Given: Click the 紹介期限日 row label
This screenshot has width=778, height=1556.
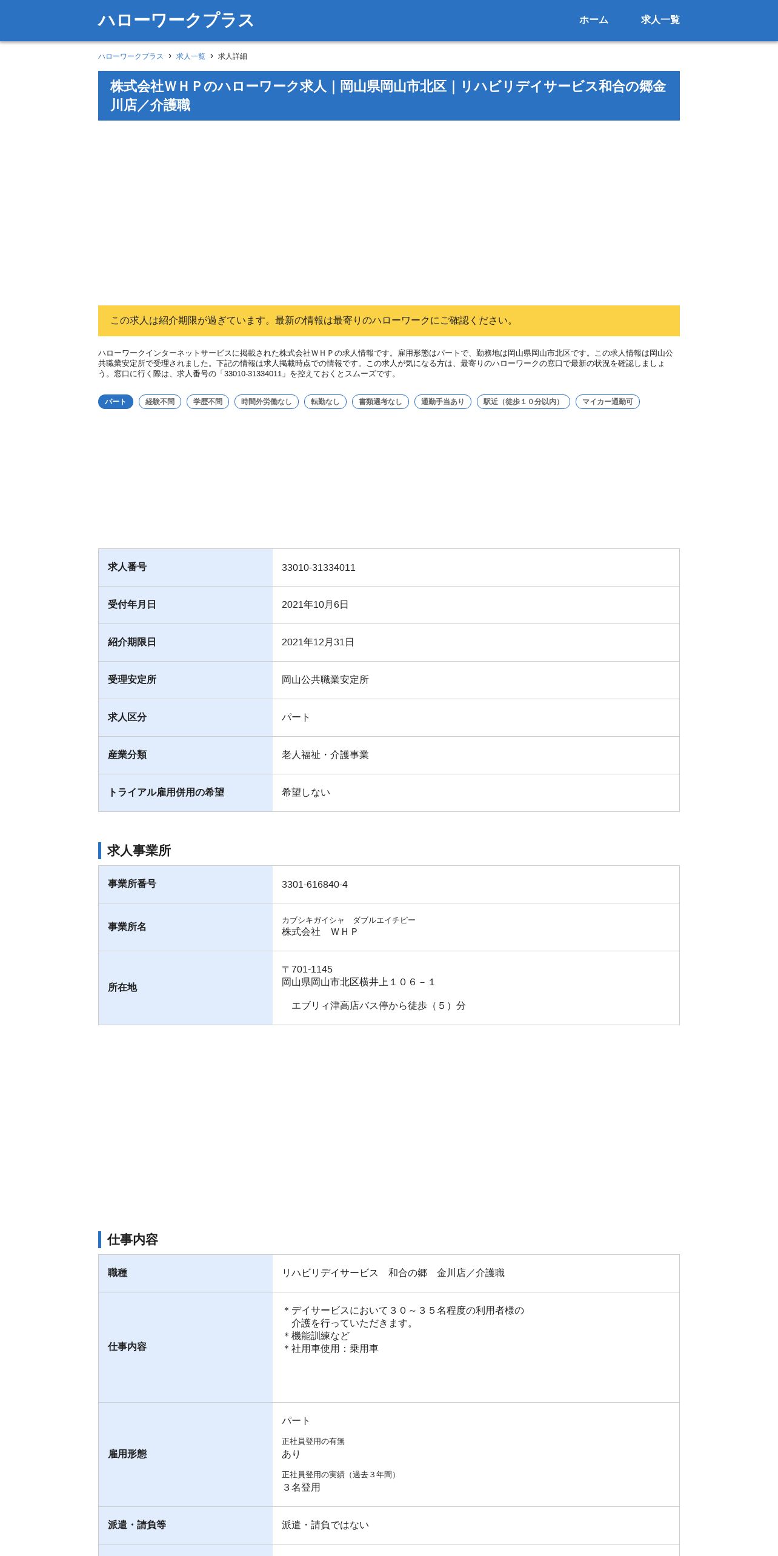Looking at the screenshot, I should [132, 642].
